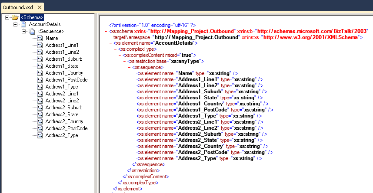Select Address1_Country in the schema tree
Image resolution: width=373 pixels, height=193 pixels.
click(x=64, y=73)
